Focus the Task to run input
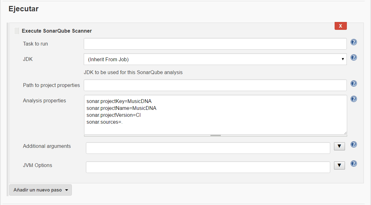The image size is (371, 205). (x=215, y=44)
